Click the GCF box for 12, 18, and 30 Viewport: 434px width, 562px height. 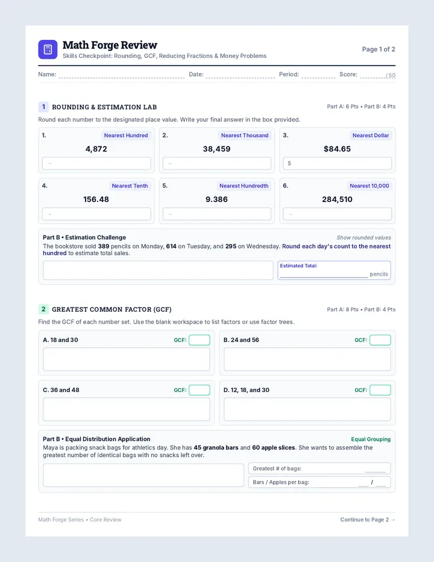380,390
